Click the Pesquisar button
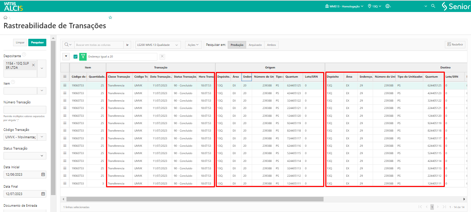Viewport: 471px width, 212px height. point(37,42)
